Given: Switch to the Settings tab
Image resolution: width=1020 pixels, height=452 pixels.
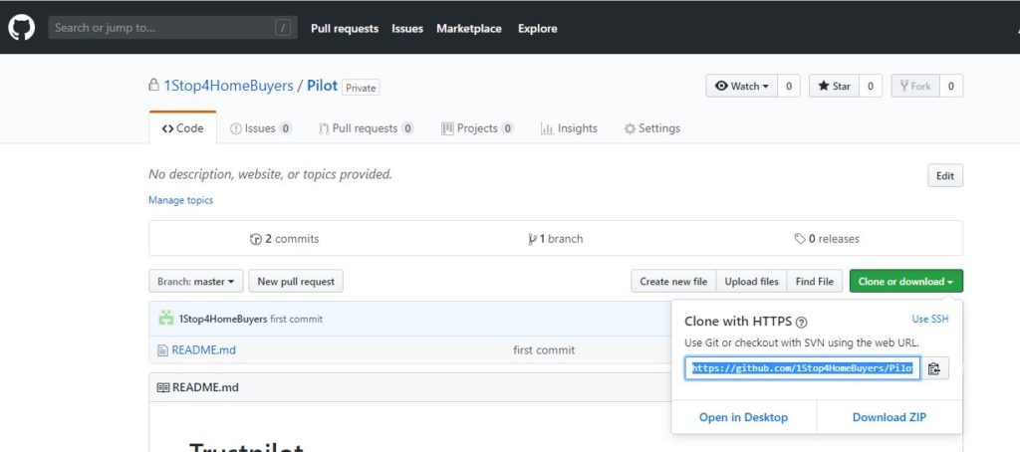Looking at the screenshot, I should 652,128.
